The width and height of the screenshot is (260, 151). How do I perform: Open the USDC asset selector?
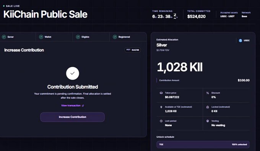click(244, 40)
